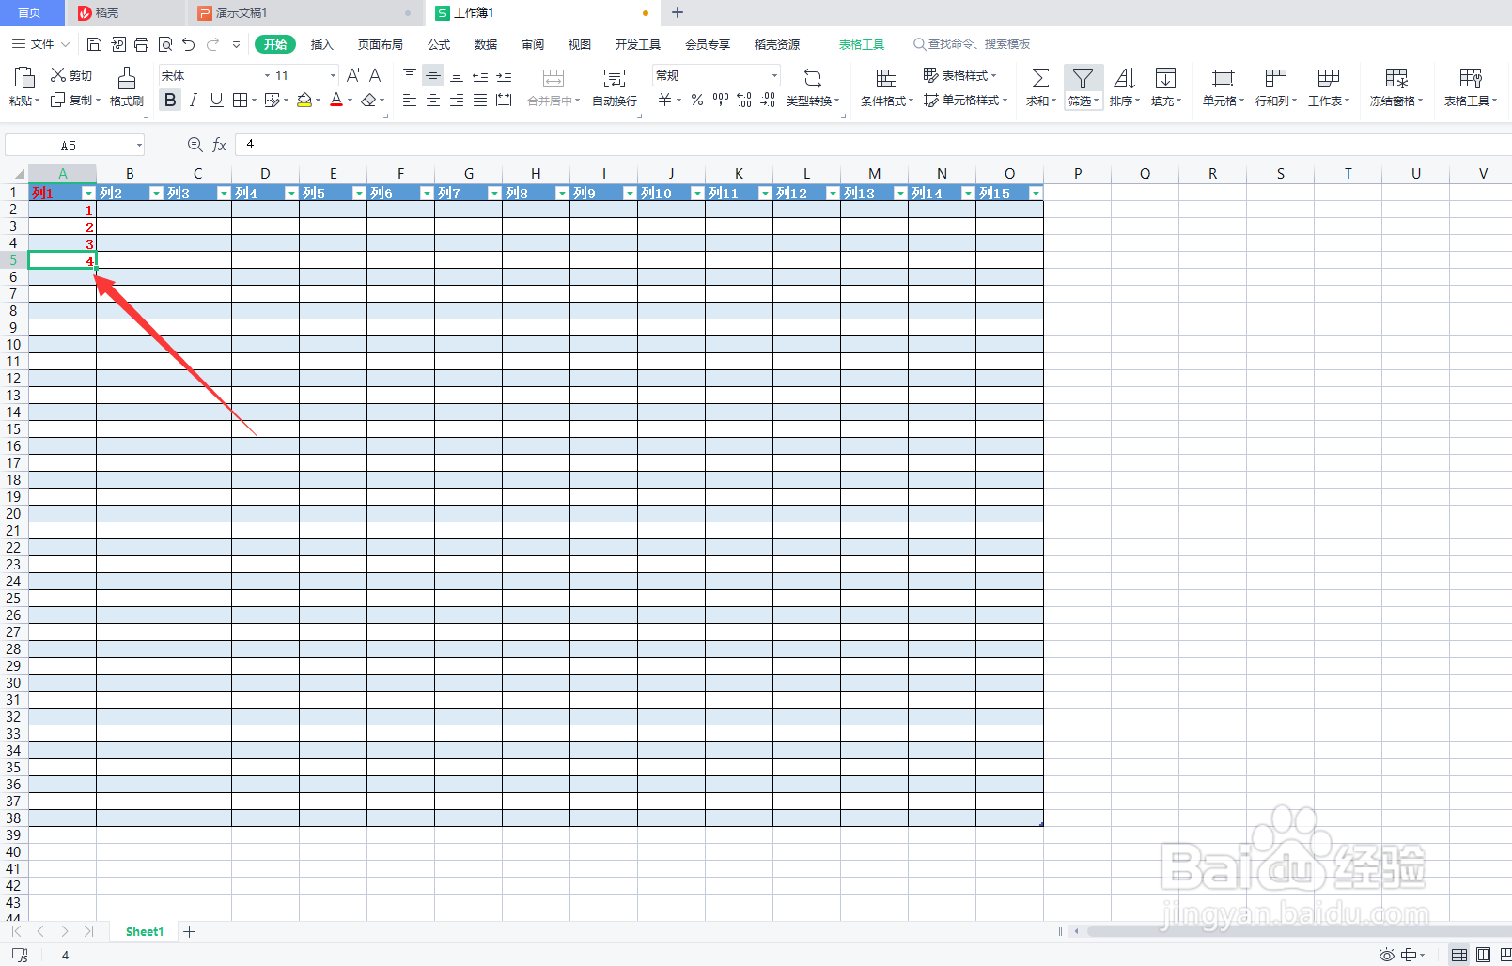Click the red font color A swatch

pos(336,100)
